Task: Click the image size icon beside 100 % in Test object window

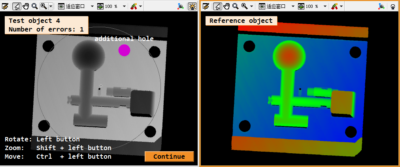Action: [x=100, y=6]
